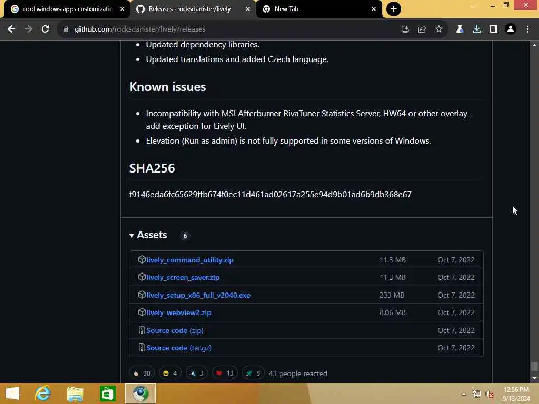Click the SHA256 hash text
The image size is (539, 404).
point(270,195)
